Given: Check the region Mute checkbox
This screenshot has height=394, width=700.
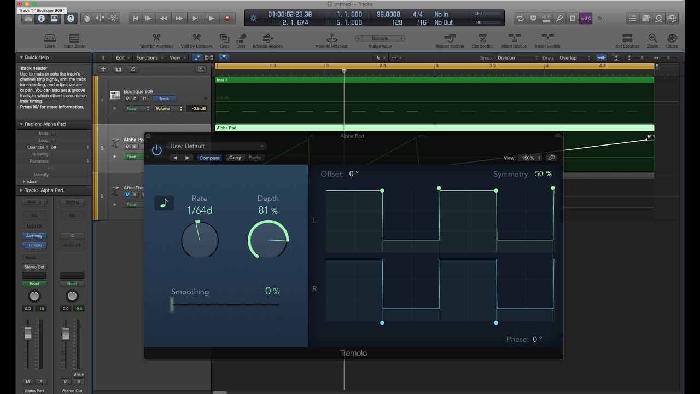Looking at the screenshot, I should point(54,133).
